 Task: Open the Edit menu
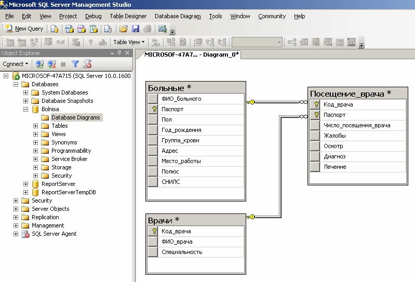(x=26, y=17)
